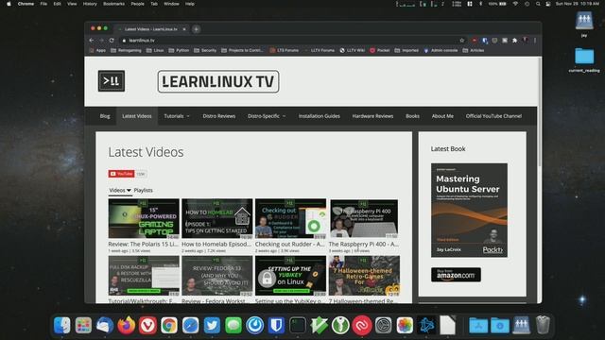Image resolution: width=605 pixels, height=340 pixels.
Task: Open the Linux bookmarks folder
Action: click(155, 50)
